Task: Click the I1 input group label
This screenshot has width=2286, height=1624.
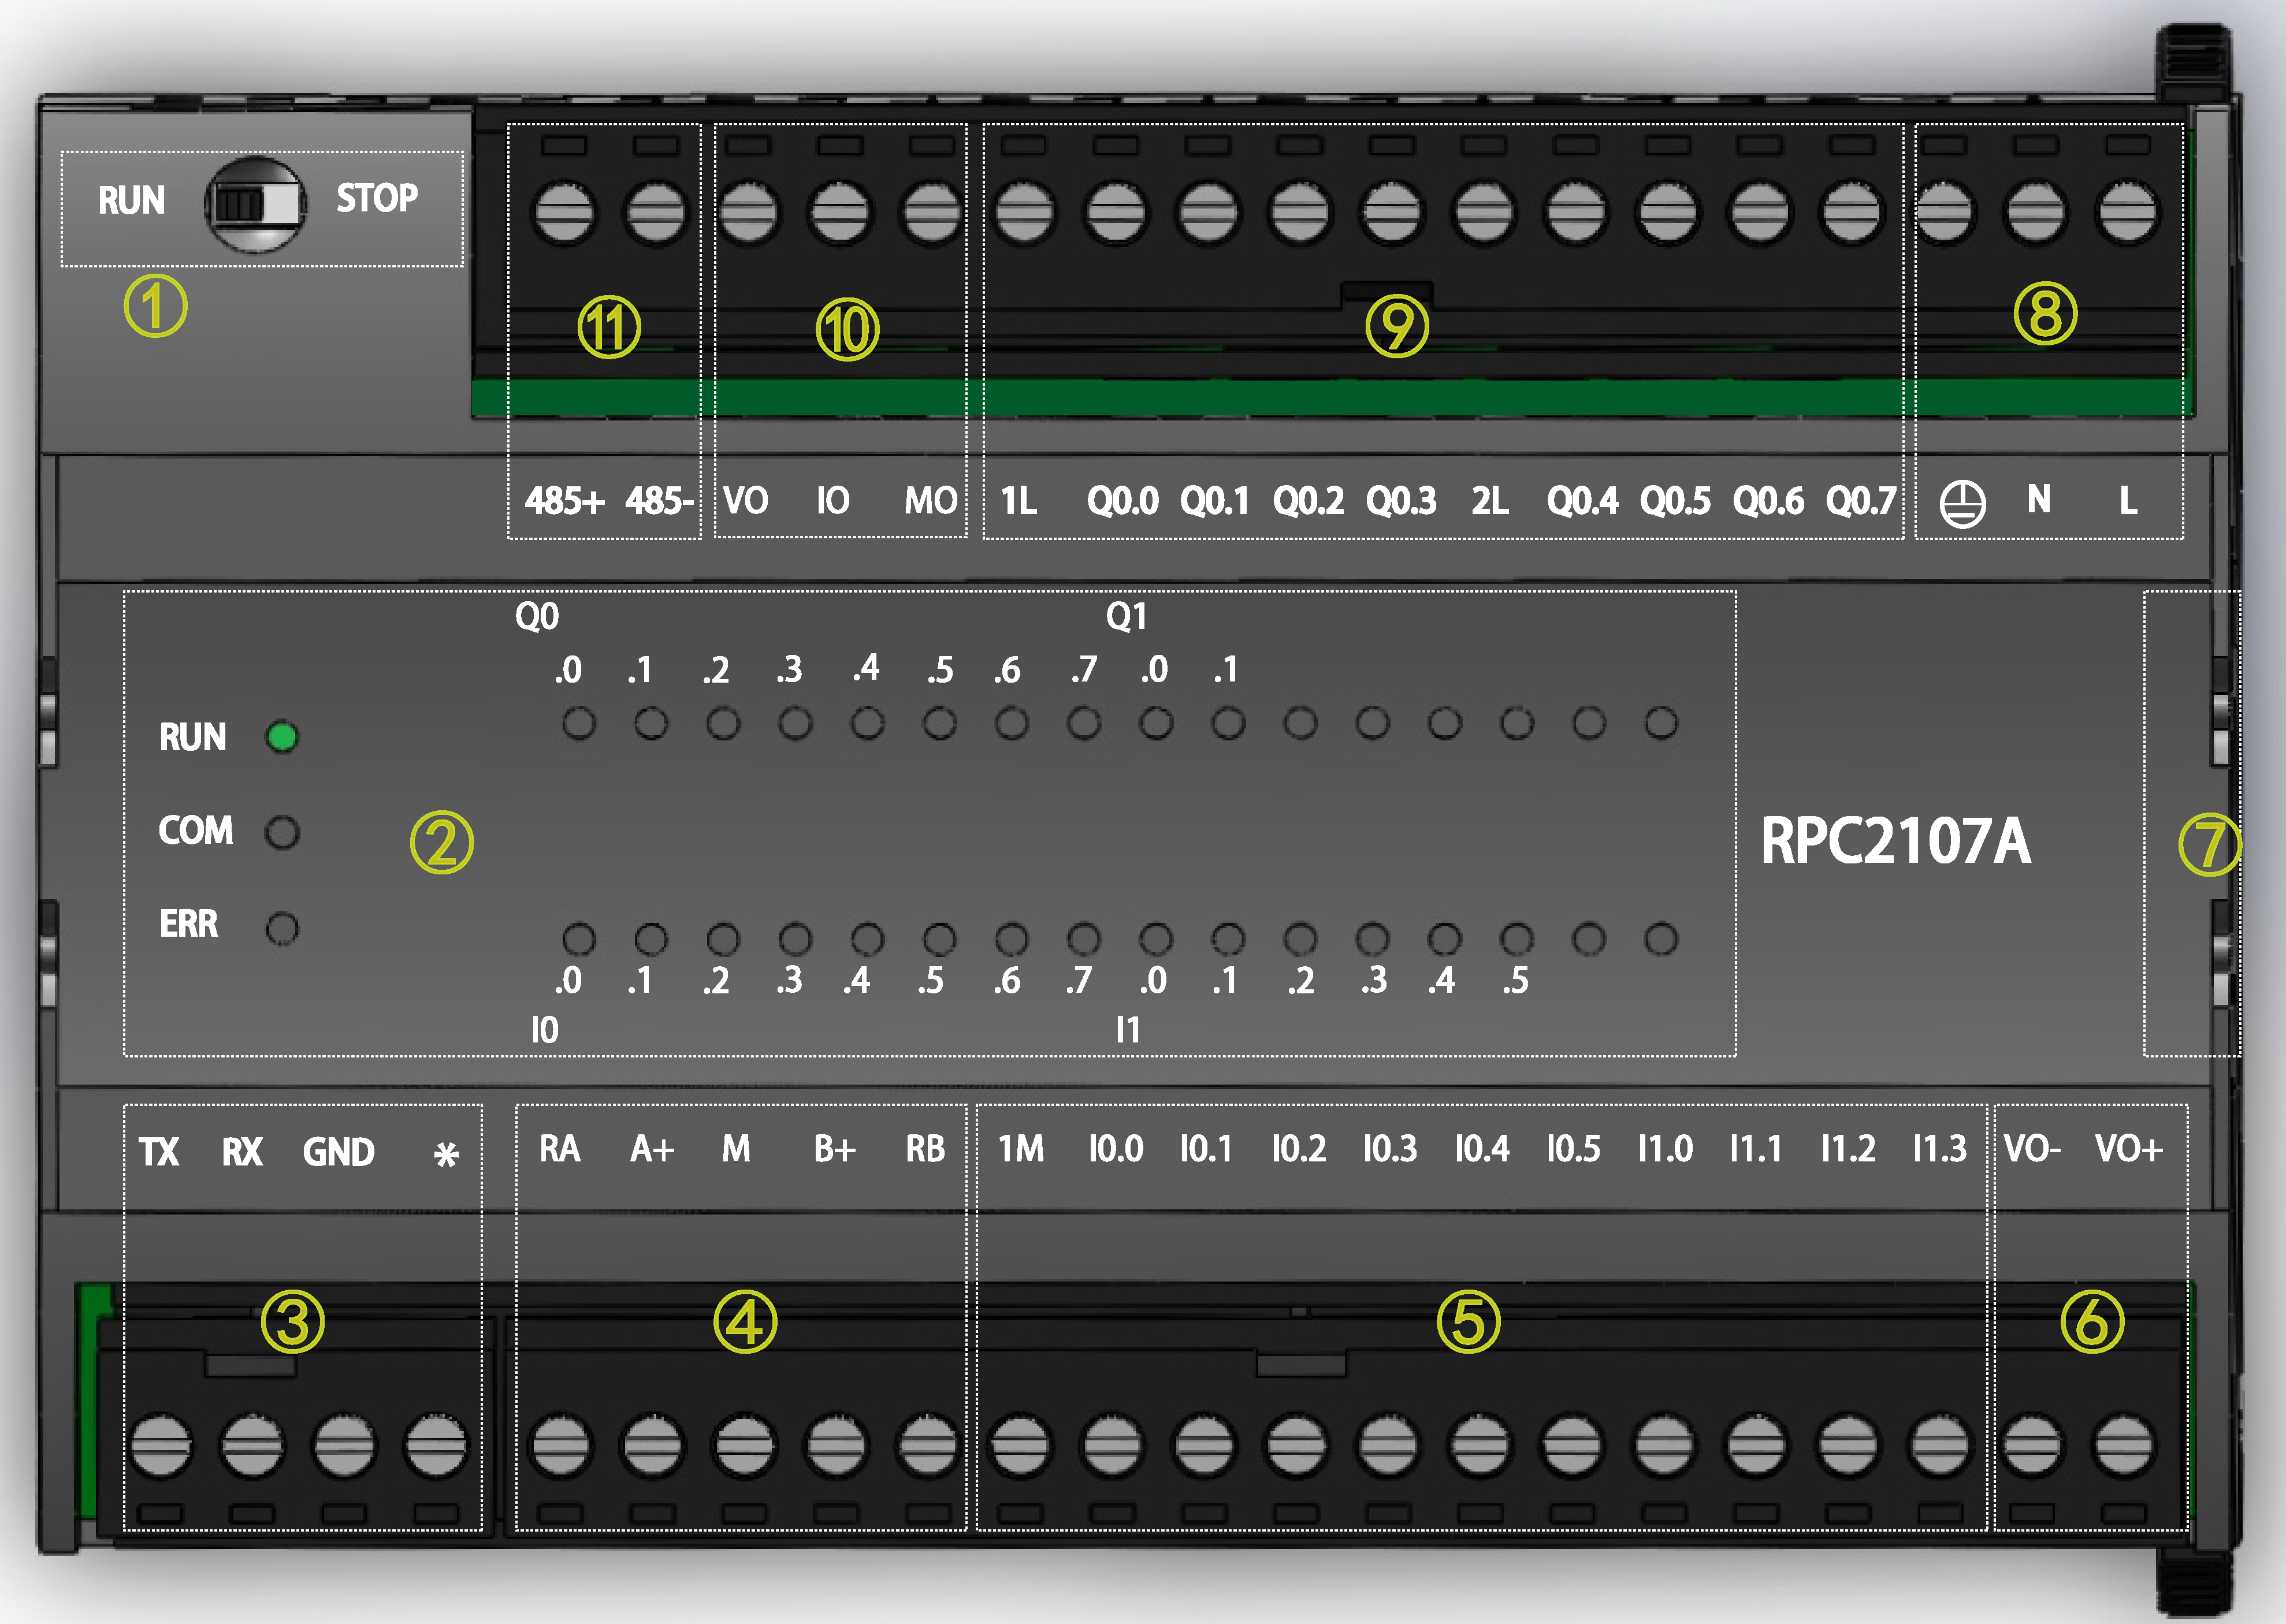Action: pos(1128,1029)
